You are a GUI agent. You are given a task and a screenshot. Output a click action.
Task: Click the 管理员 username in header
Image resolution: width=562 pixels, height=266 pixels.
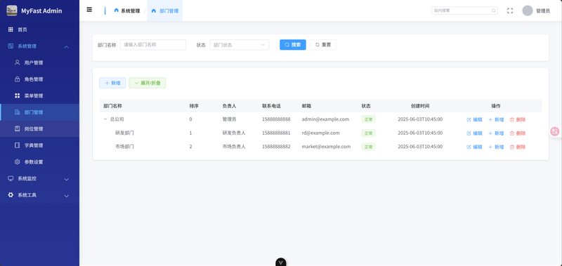pos(542,11)
